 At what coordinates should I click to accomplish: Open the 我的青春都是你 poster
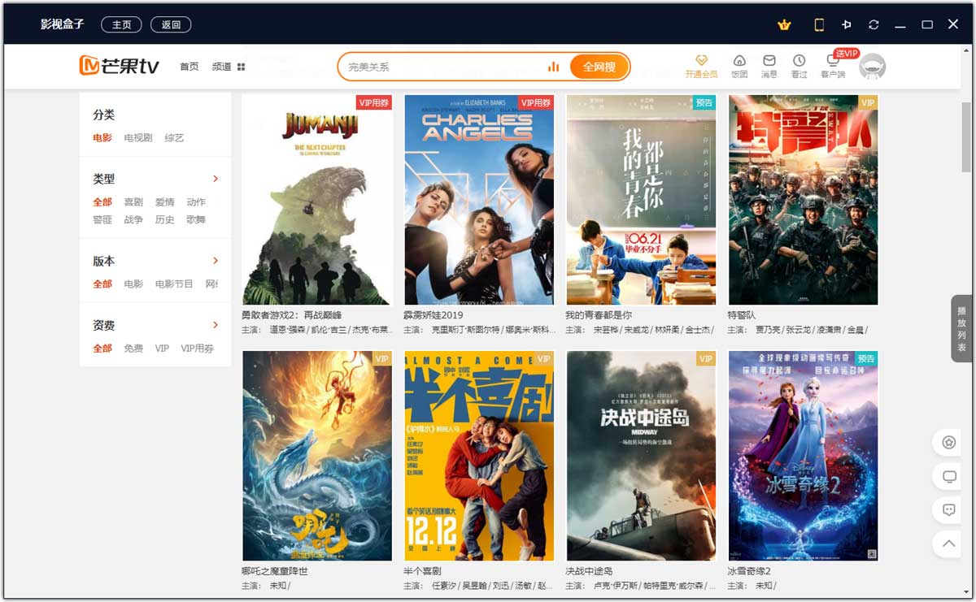tap(641, 200)
